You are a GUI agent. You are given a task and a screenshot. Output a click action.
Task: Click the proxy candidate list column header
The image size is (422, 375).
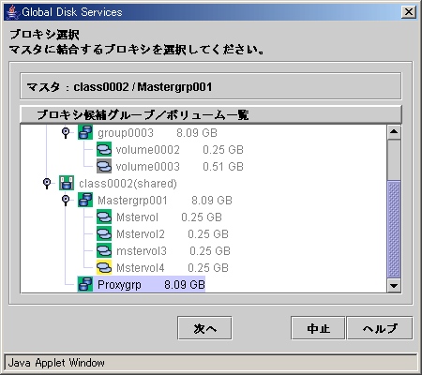(x=211, y=114)
